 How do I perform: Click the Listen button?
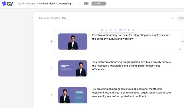click(x=181, y=18)
